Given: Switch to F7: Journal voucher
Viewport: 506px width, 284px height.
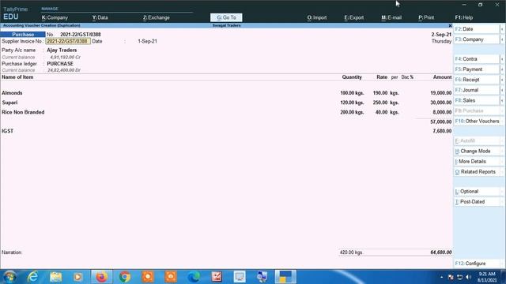Looking at the screenshot, I should point(476,90).
